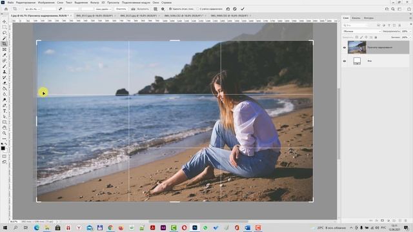Select the Brush tool

coord(5,66)
